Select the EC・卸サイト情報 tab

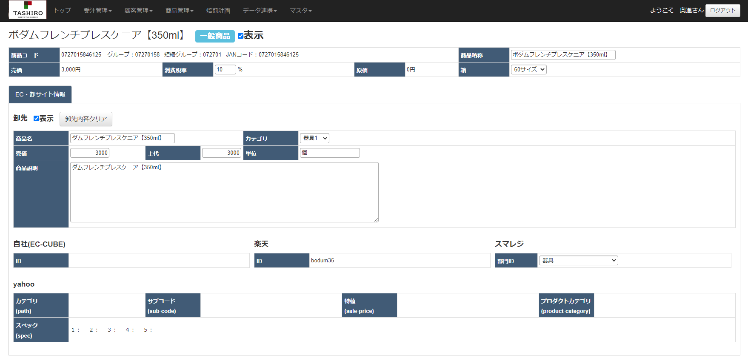40,94
